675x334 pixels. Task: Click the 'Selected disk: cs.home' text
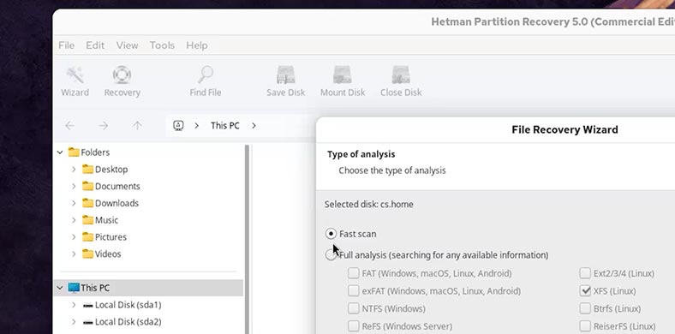point(369,204)
